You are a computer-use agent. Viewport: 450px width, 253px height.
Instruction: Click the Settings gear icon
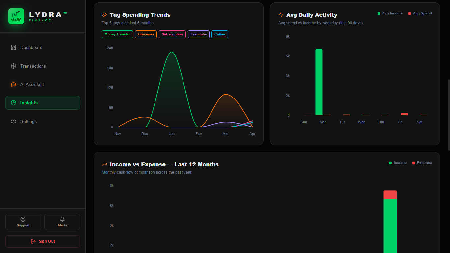(14, 121)
